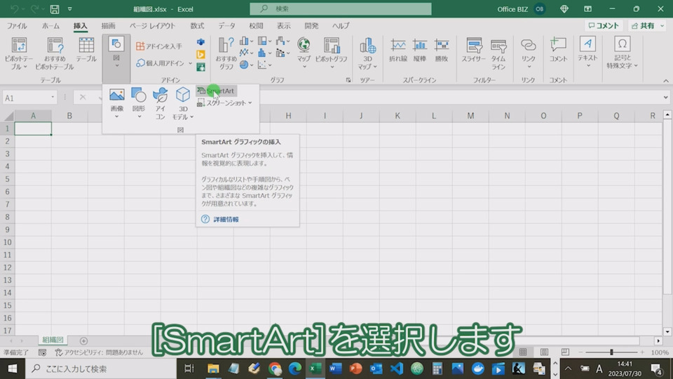
Task: Open the pie chart dropdown
Action: [246, 65]
